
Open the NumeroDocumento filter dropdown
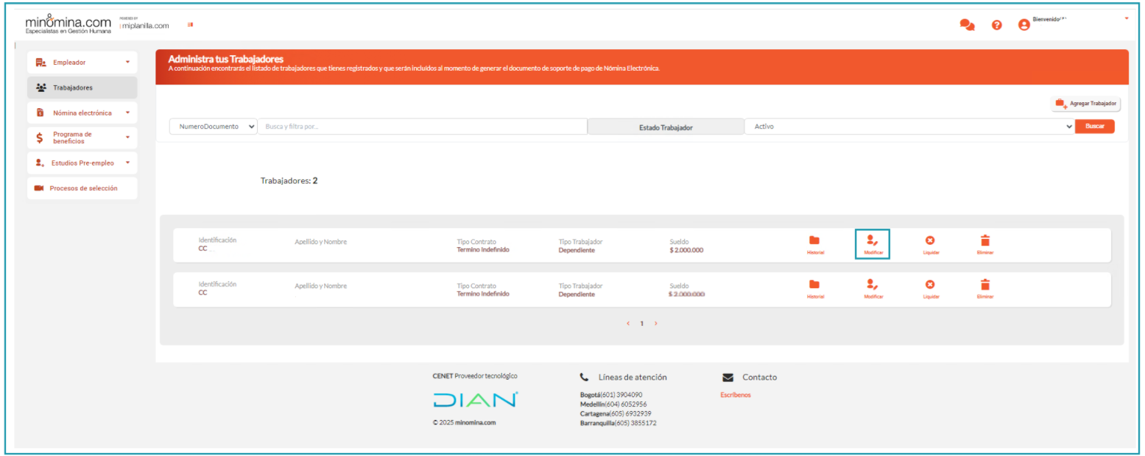tap(214, 127)
